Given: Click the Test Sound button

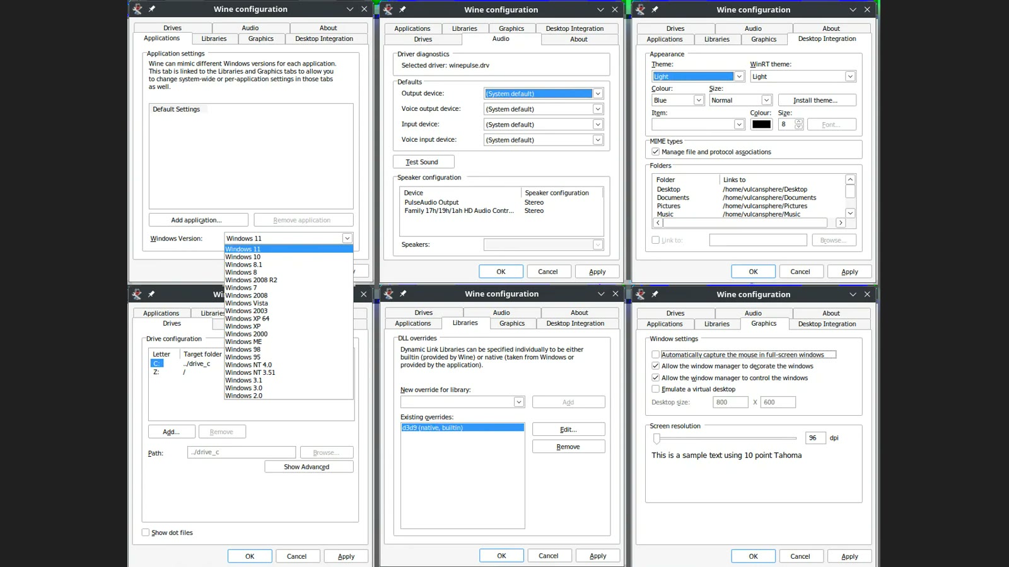Looking at the screenshot, I should pos(423,162).
